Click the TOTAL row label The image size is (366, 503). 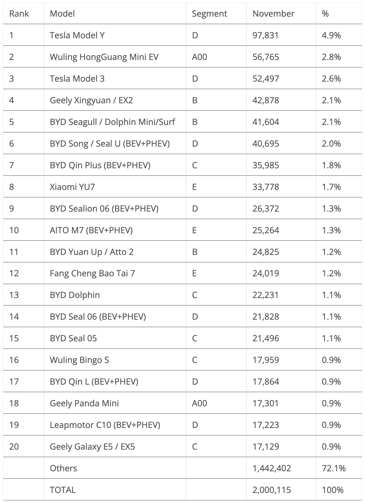pyautogui.click(x=63, y=490)
